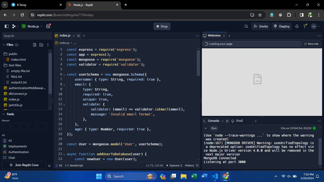Deploy the Node.js project
The height and width of the screenshot is (182, 324).
[282, 26]
